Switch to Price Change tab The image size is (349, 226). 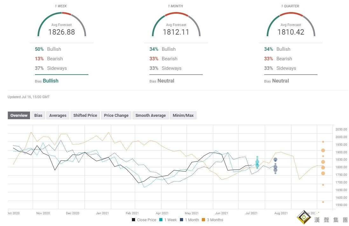pyautogui.click(x=116, y=116)
